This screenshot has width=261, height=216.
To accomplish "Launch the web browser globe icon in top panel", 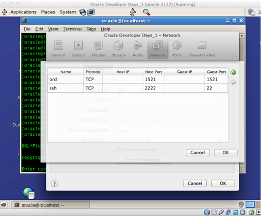I will [82, 12].
